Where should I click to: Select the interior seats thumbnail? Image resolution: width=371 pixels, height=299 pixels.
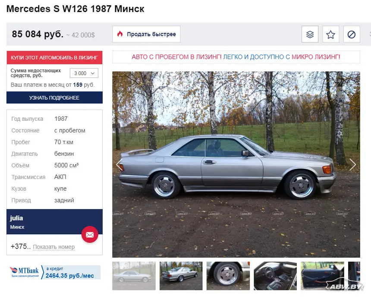[x=275, y=276]
